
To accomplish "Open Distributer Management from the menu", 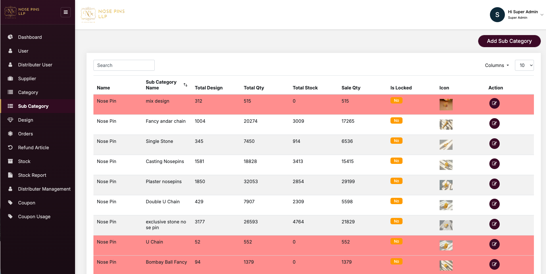I will (44, 189).
